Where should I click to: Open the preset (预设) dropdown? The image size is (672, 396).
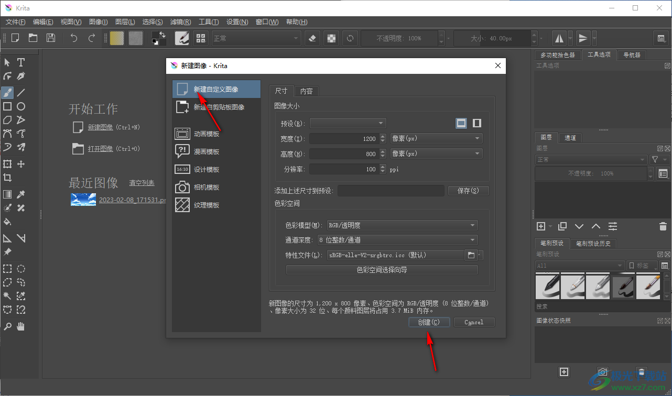click(x=348, y=123)
